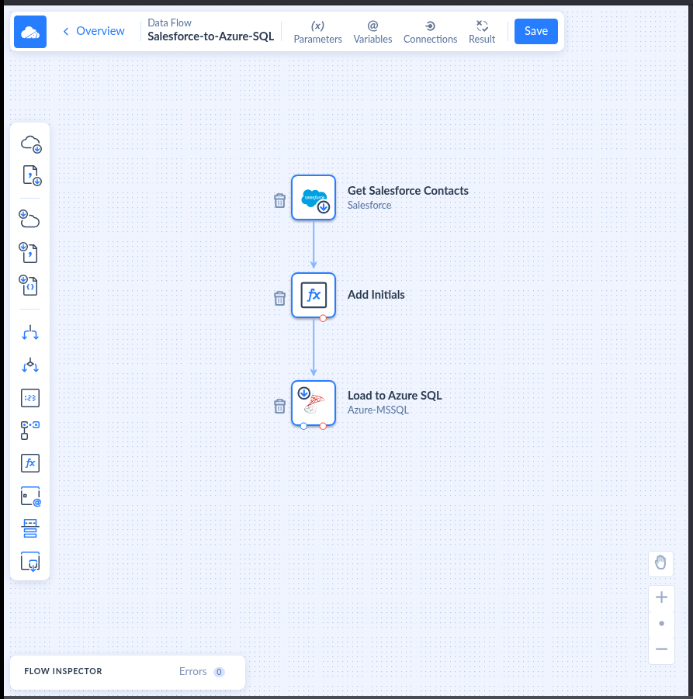Select the JSON Target file component
This screenshot has width=693, height=699.
tap(29, 285)
